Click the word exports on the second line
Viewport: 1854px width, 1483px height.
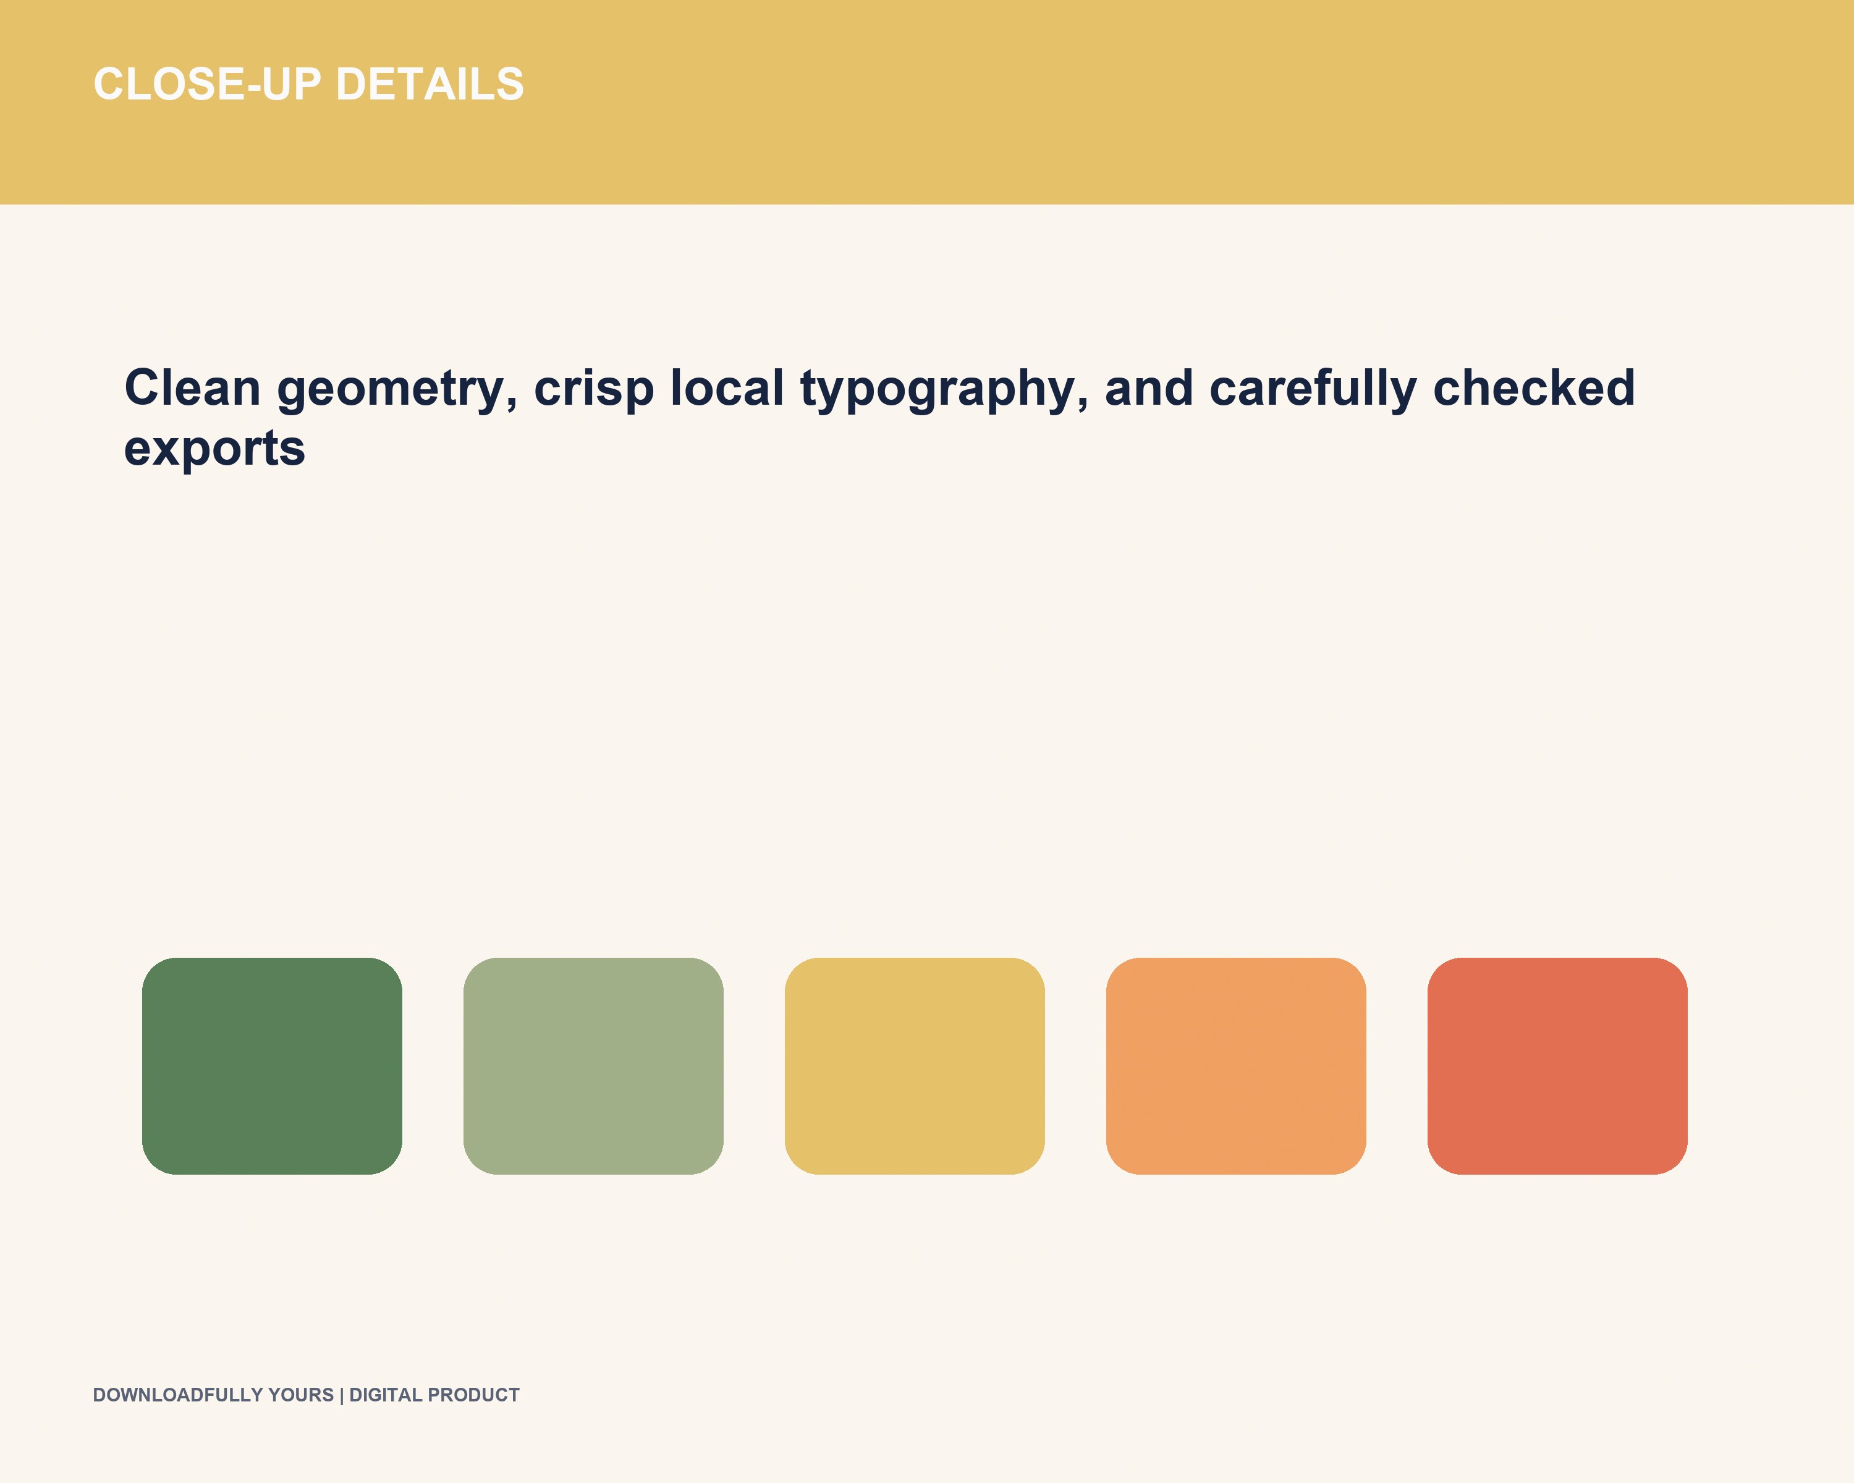pyautogui.click(x=215, y=450)
